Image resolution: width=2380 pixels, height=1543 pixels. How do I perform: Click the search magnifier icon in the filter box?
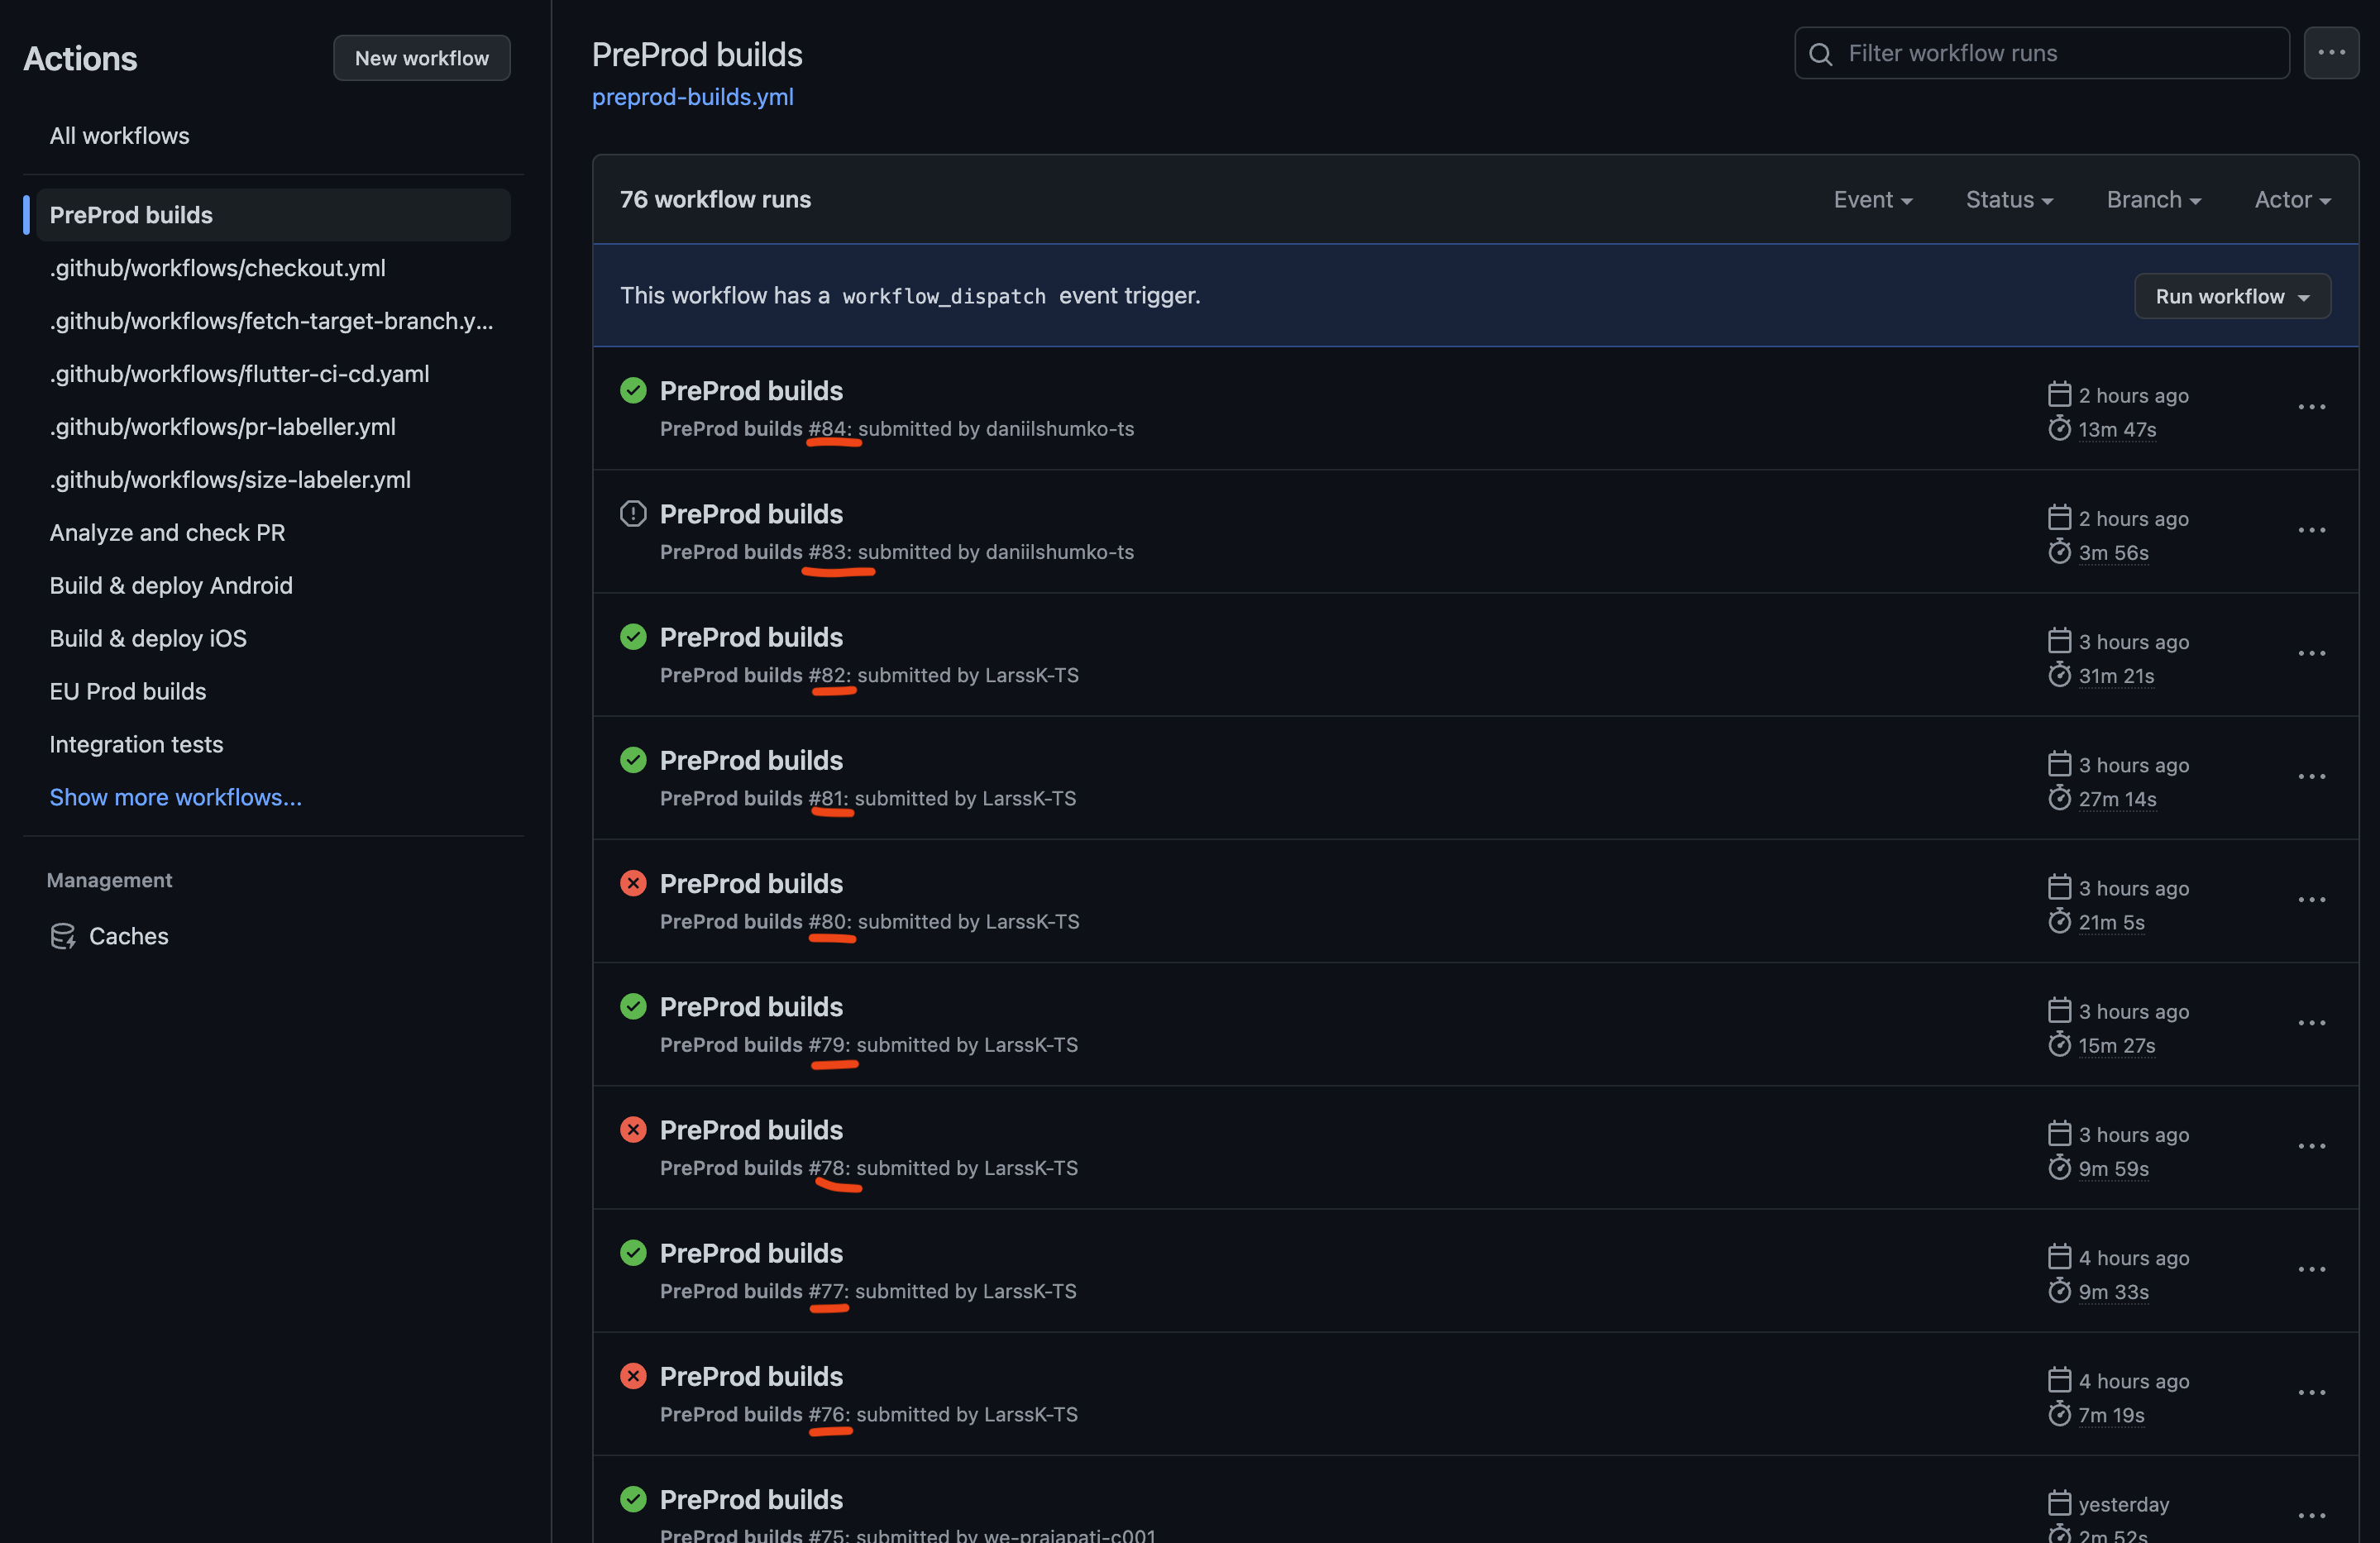[1821, 54]
